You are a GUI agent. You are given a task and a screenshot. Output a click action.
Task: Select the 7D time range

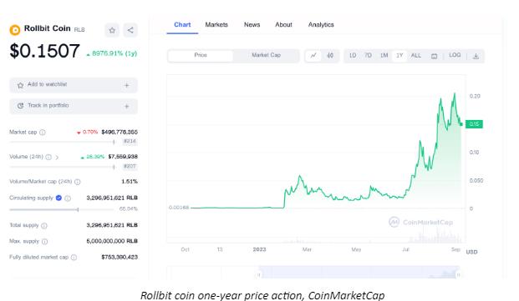point(368,55)
